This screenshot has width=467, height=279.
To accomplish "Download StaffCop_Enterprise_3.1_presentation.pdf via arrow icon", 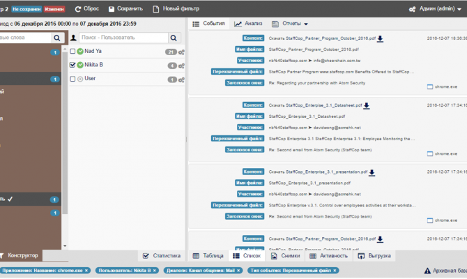I will click(372, 172).
